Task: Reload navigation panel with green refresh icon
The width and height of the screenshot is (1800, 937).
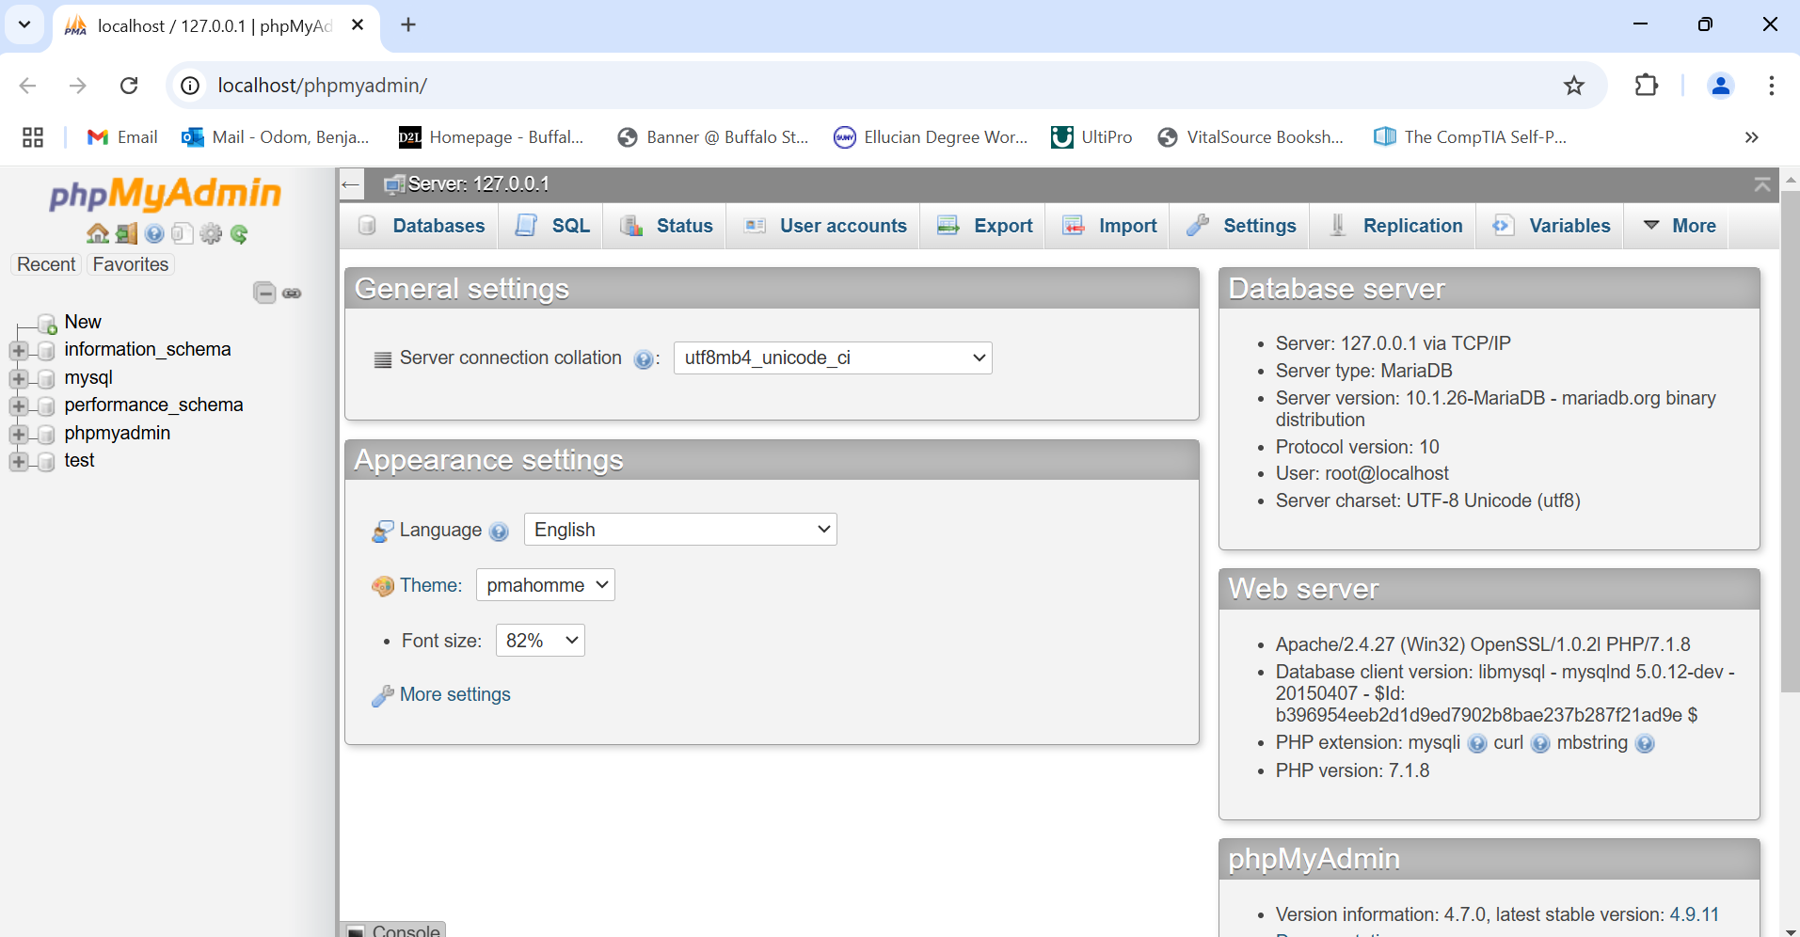Action: pos(239,233)
